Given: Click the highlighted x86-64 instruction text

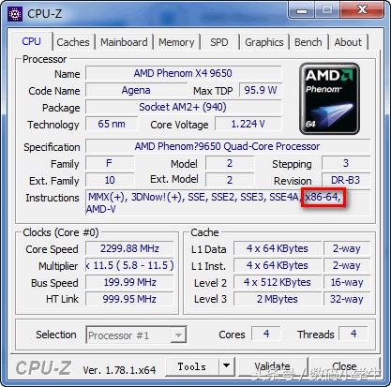Looking at the screenshot, I should tap(323, 197).
